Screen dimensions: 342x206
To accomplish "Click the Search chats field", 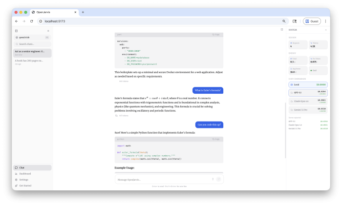I will 32,44.
